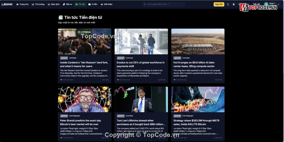Expand the User 1 account dropdown chevron

(x=278, y=4)
